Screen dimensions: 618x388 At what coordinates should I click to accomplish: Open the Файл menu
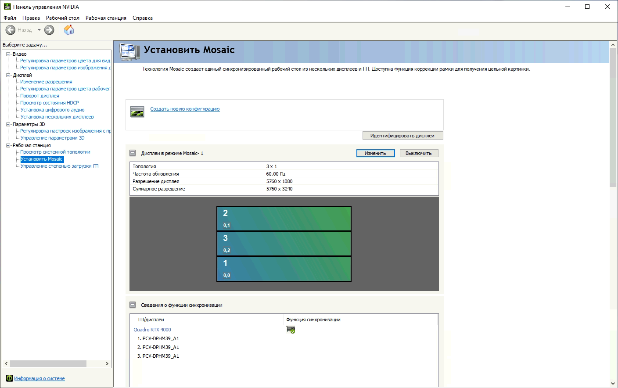(x=10, y=18)
